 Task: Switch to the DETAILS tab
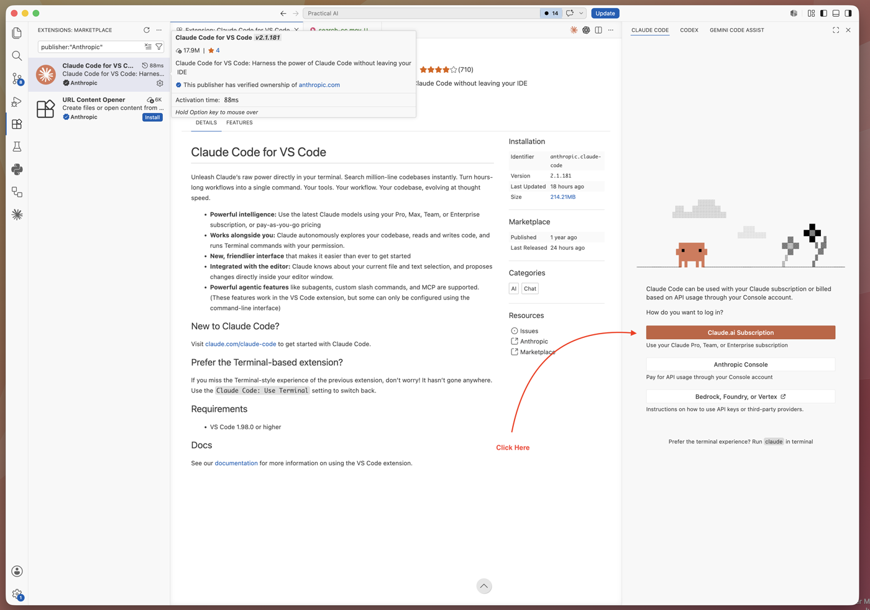click(x=206, y=122)
